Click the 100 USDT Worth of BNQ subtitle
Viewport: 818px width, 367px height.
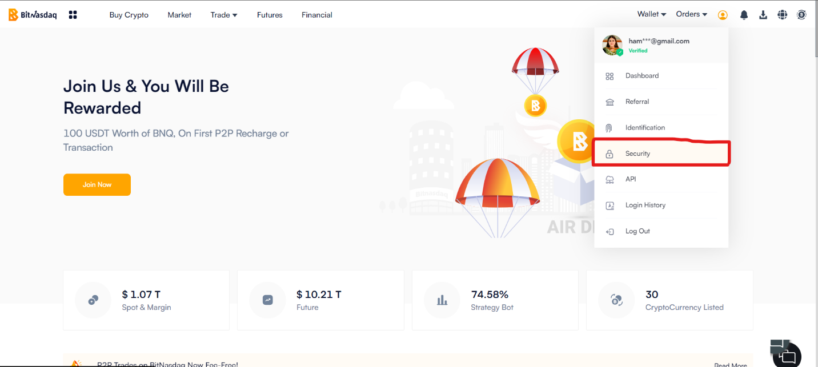[176, 140]
